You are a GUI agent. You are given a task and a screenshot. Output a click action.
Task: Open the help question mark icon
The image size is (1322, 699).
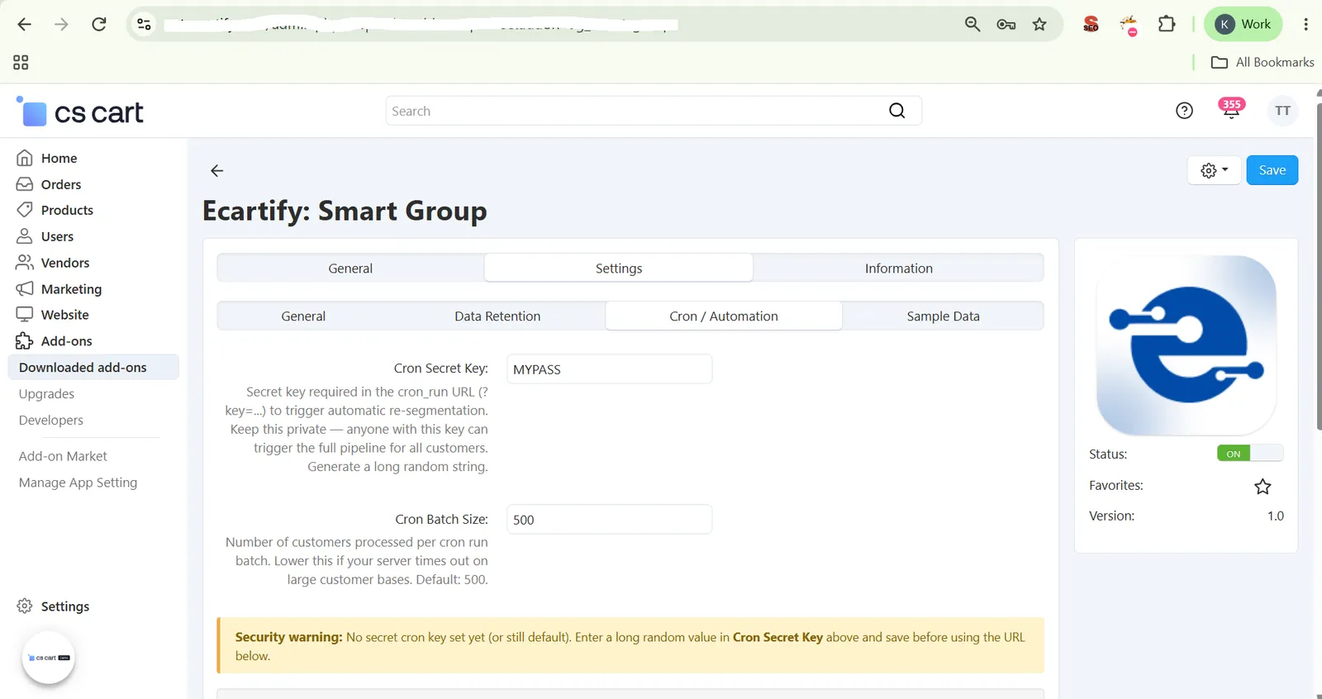(x=1184, y=111)
